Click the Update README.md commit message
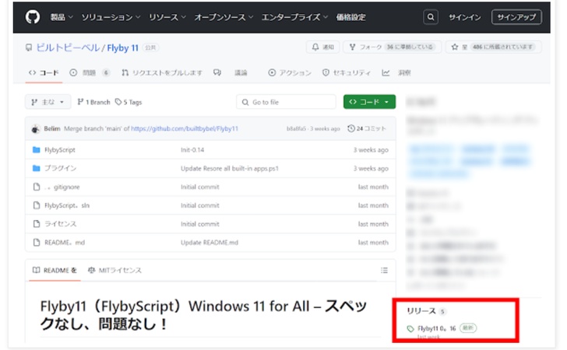 [210, 243]
